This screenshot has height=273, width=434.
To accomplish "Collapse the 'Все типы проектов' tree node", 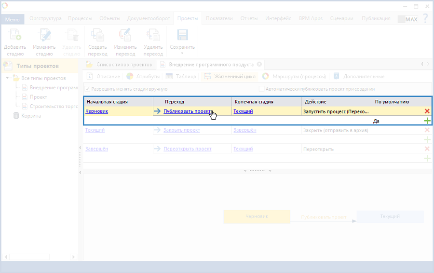I will click(x=8, y=78).
